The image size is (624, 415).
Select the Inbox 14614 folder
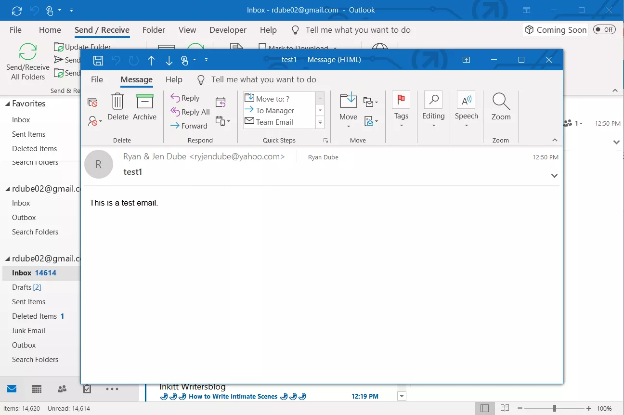40,273
